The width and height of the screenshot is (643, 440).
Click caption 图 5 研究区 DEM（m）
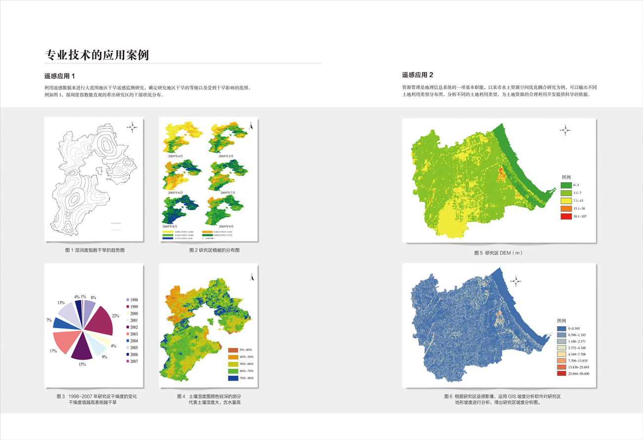(498, 252)
